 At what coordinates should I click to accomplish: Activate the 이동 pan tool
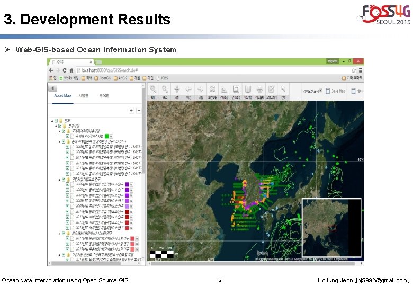point(177,92)
